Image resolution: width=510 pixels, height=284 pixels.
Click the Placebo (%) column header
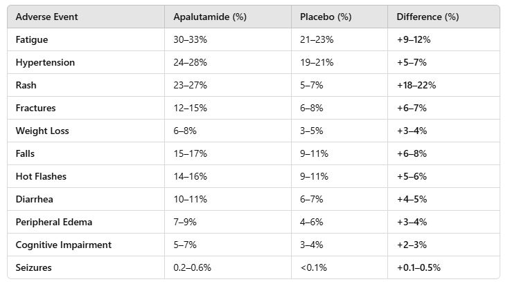tap(326, 17)
